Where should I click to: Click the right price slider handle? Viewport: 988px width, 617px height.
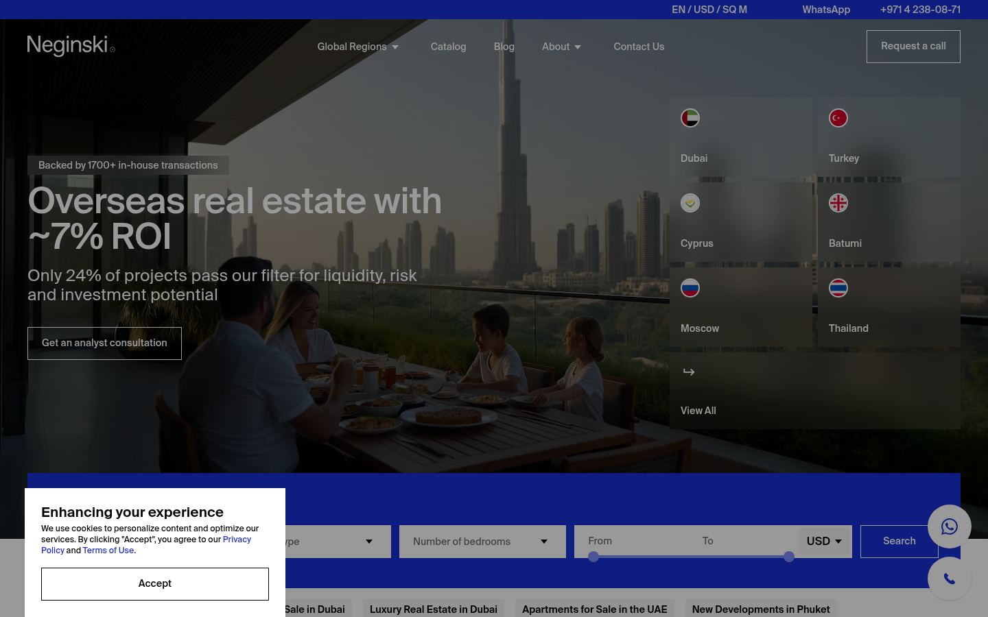789,557
